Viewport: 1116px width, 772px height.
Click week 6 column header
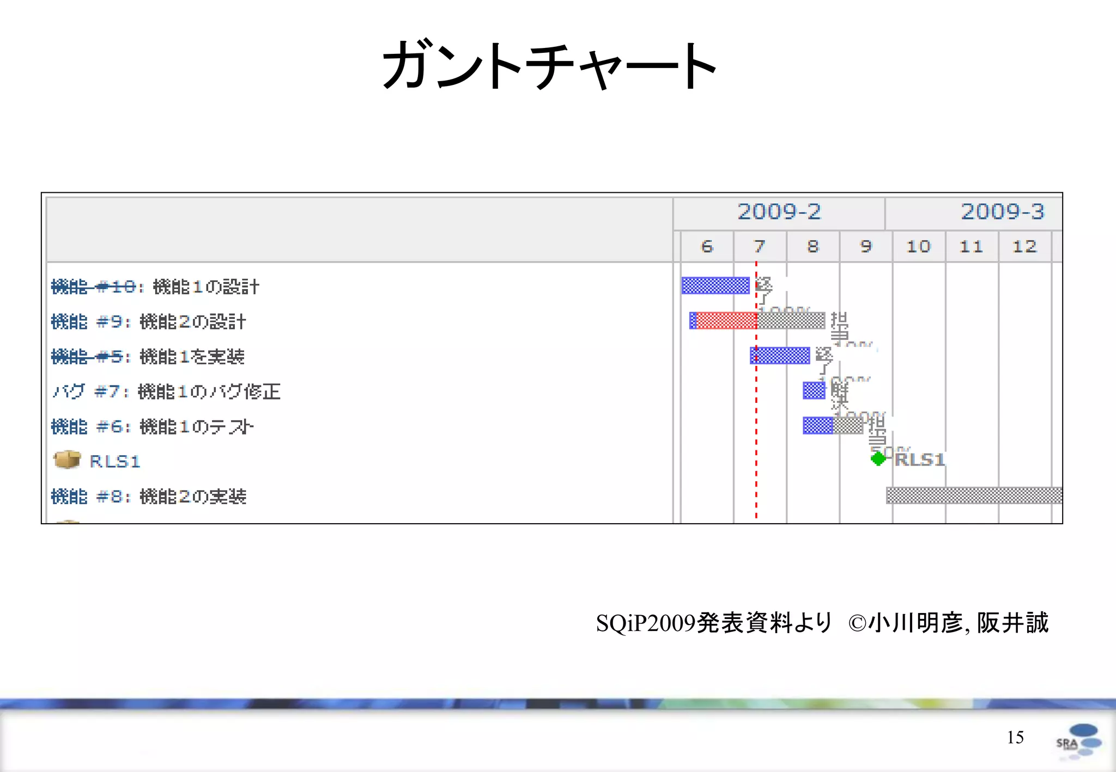tap(707, 247)
